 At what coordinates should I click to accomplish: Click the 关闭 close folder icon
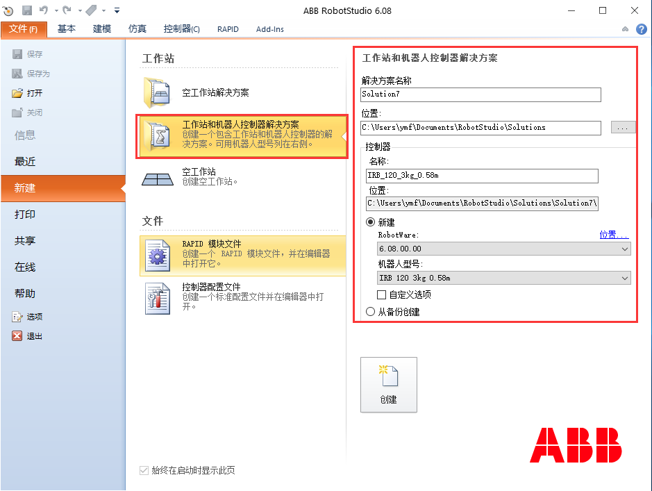(17, 113)
